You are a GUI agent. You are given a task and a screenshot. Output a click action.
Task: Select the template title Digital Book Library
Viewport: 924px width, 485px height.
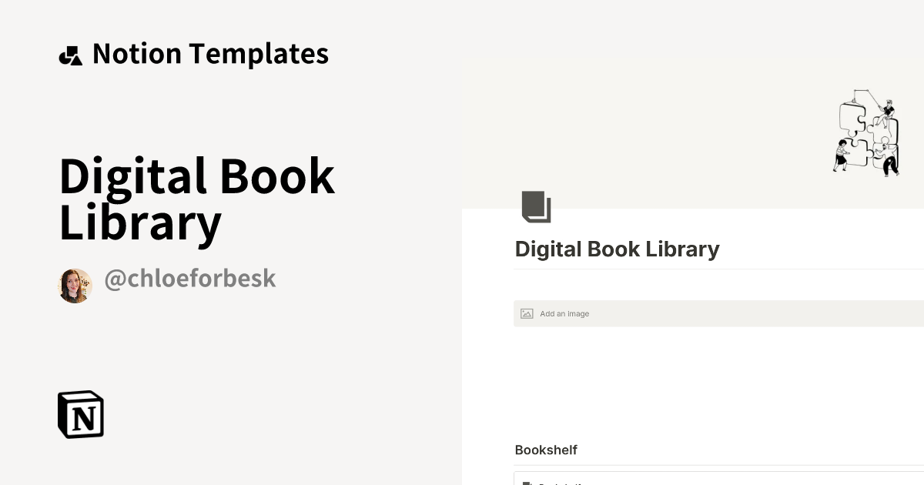[196, 199]
